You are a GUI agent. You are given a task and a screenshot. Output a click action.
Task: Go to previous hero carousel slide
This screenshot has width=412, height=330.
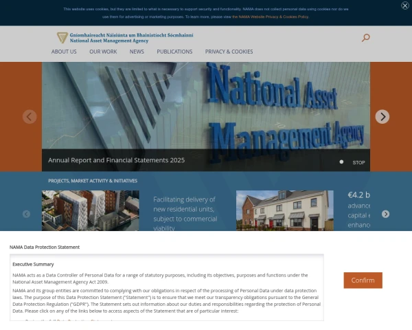[30, 117]
